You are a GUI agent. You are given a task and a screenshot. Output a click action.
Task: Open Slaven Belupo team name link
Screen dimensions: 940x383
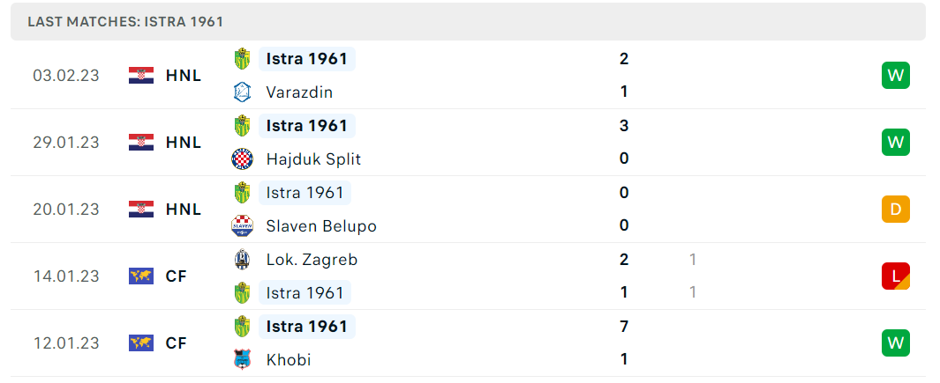[x=321, y=226]
